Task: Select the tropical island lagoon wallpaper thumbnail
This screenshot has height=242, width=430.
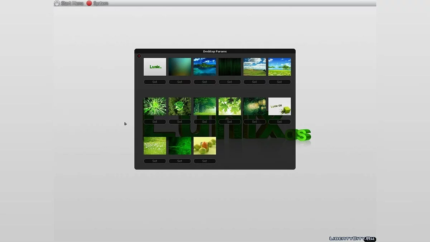Action: (205, 67)
